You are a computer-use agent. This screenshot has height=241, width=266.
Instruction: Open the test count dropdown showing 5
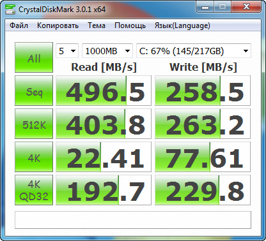[x=67, y=51]
